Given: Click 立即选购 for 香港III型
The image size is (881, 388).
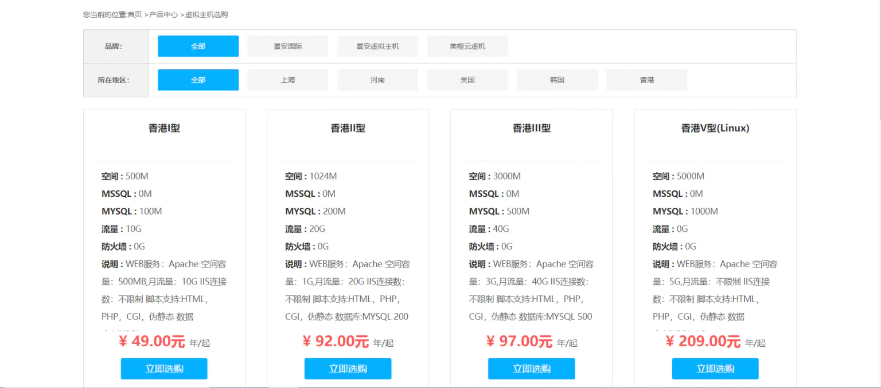Looking at the screenshot, I should click(x=532, y=369).
